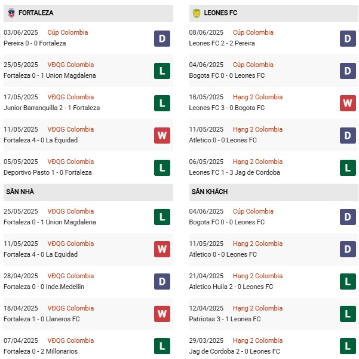This screenshot has width=359, height=359.
Task: Click the D badge for Fortaleza 0-0 Inde.Medellin
Action: point(162,281)
